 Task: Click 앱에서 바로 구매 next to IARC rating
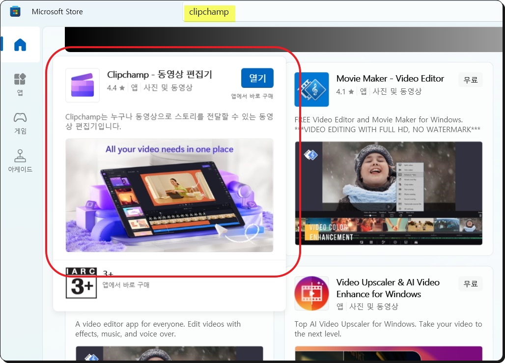pyautogui.click(x=126, y=285)
